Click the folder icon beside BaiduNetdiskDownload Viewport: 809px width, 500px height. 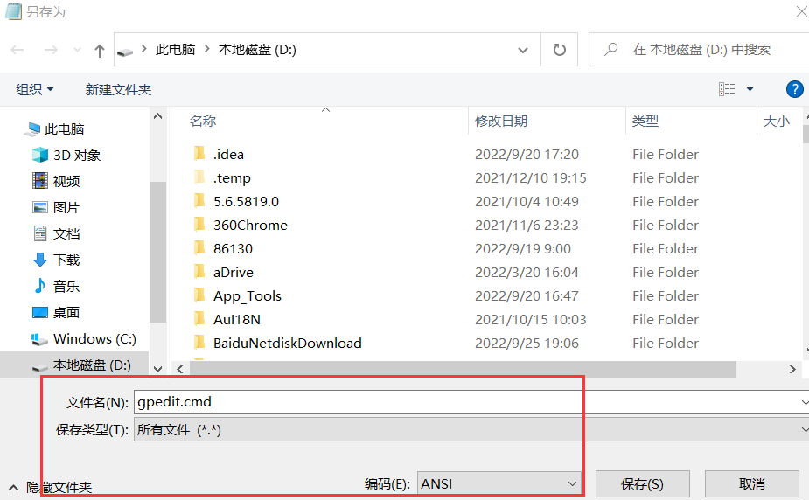click(x=199, y=343)
